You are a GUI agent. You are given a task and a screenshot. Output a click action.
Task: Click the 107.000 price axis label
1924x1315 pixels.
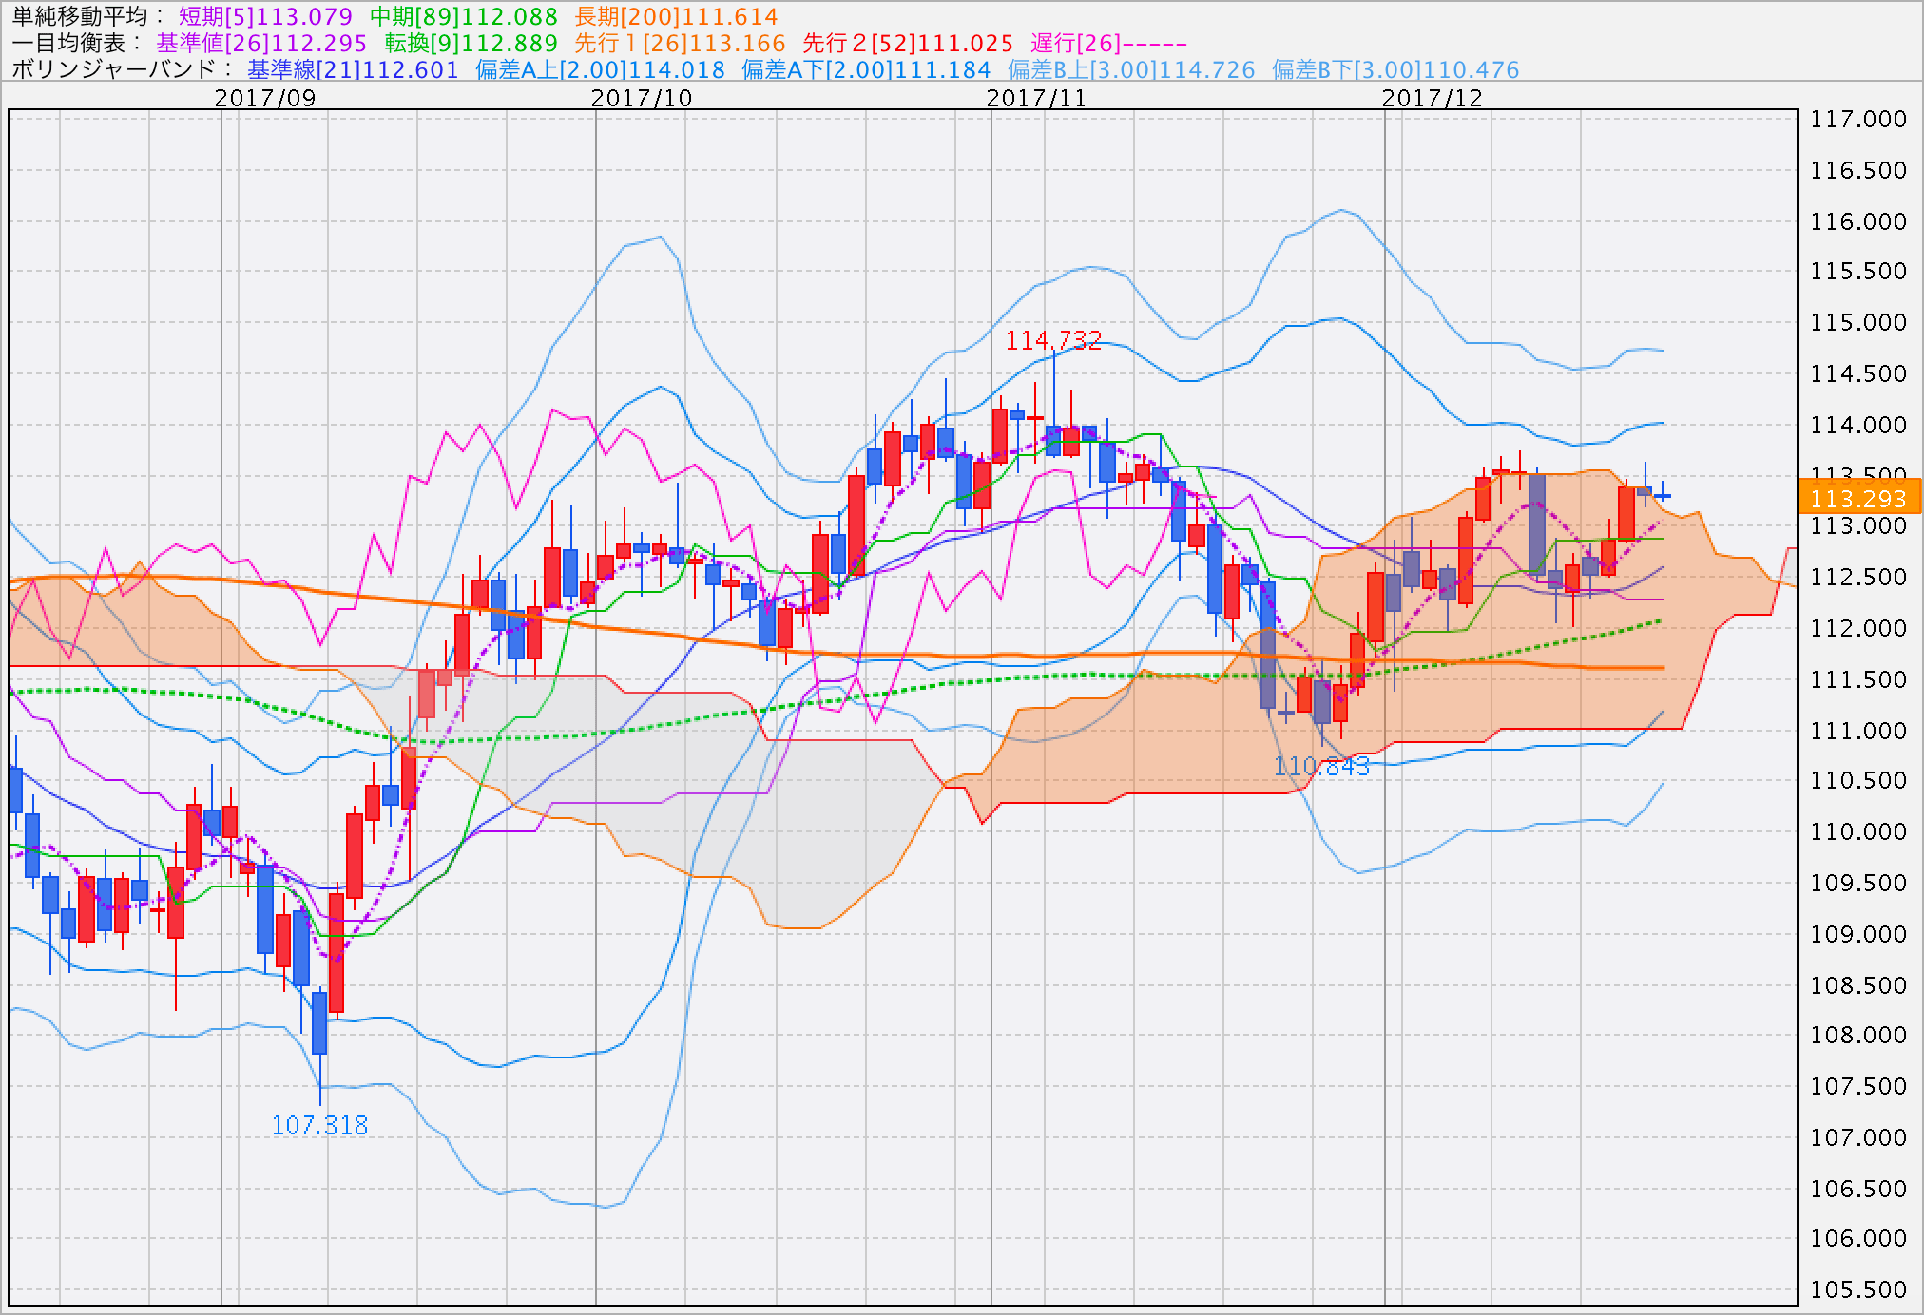coord(1858,1137)
